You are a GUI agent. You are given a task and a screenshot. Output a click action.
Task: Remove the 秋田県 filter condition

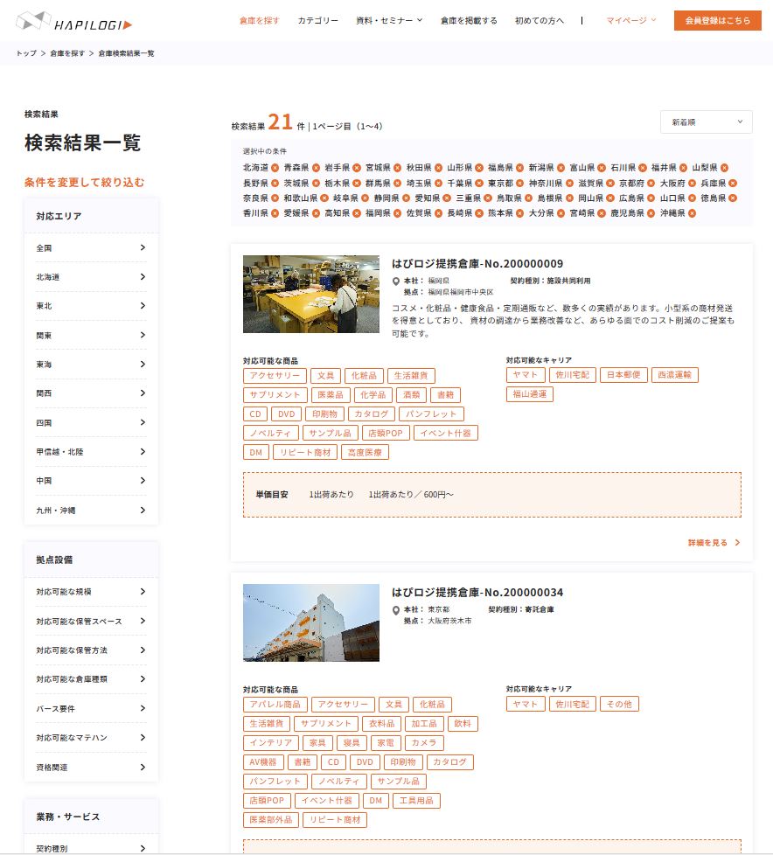[439, 168]
